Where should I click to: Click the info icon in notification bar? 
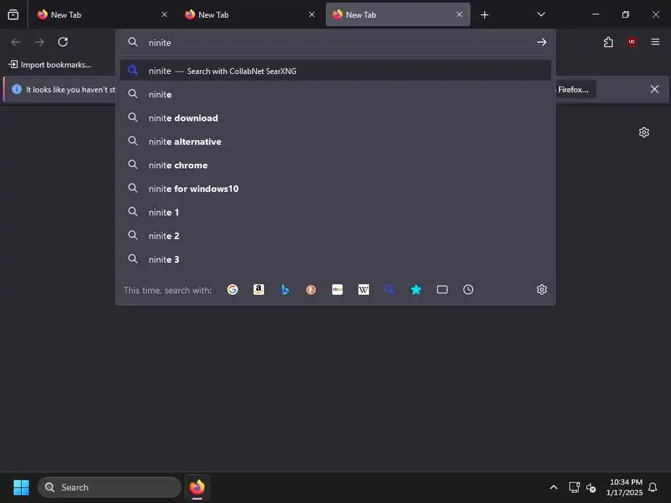[x=16, y=89]
